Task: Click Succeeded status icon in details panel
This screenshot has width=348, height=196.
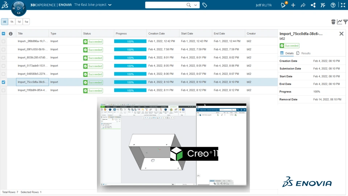Action: tap(282, 46)
